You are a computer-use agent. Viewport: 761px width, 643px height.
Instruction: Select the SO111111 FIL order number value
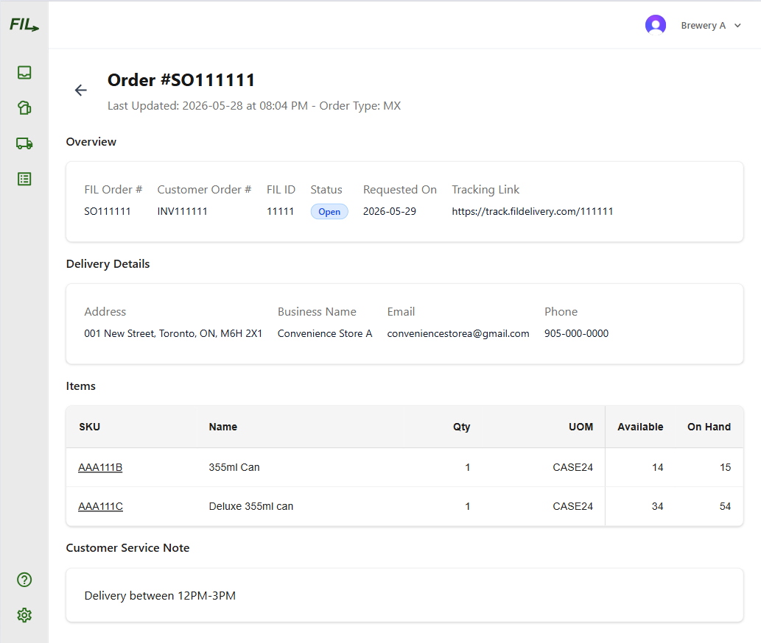coord(108,211)
